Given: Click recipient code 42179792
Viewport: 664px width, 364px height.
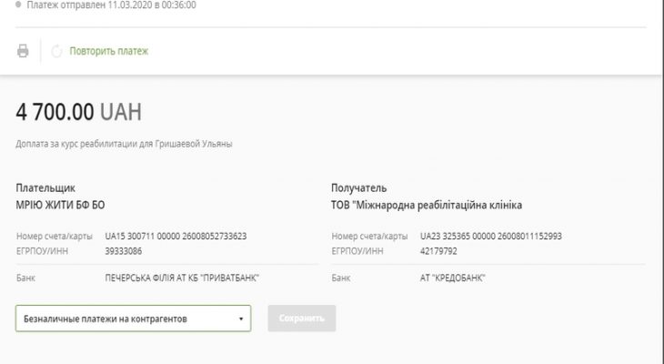Looking at the screenshot, I should (x=438, y=251).
